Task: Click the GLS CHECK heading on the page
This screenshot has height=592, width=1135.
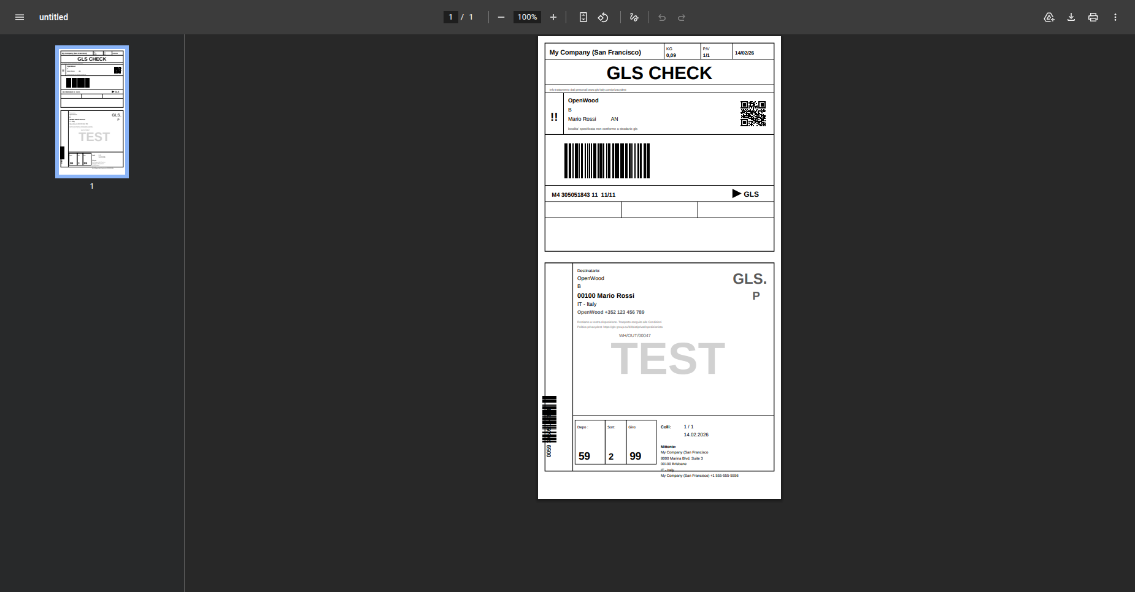Action: (x=659, y=73)
